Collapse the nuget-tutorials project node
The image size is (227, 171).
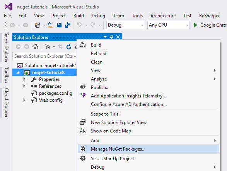click(18, 72)
